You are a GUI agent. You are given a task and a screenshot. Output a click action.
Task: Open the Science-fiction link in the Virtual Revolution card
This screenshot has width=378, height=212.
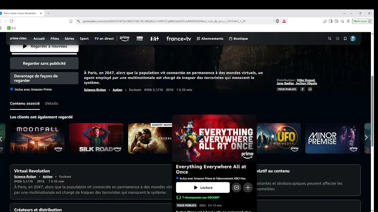pyautogui.click(x=25, y=177)
